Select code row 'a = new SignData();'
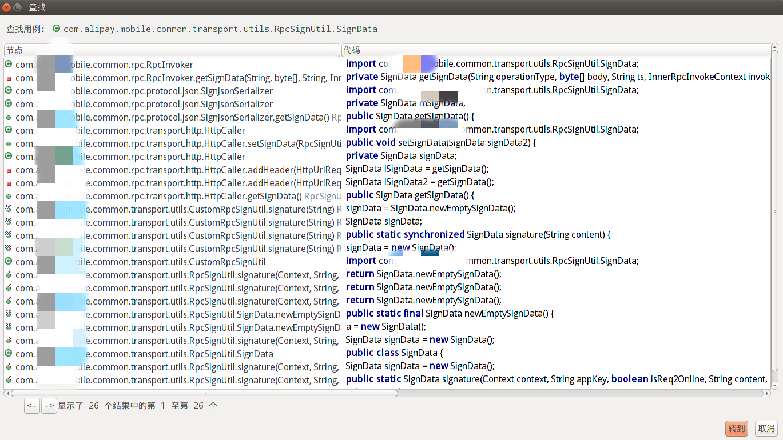The image size is (783, 440). coord(556,326)
